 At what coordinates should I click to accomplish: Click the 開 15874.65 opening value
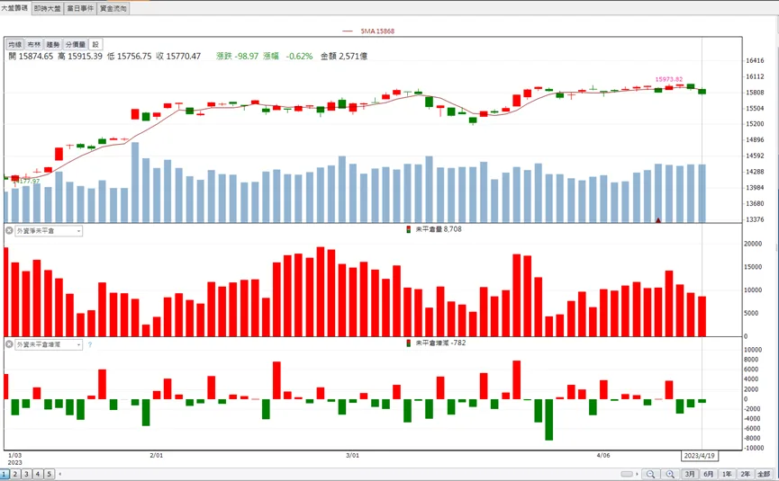(x=31, y=57)
